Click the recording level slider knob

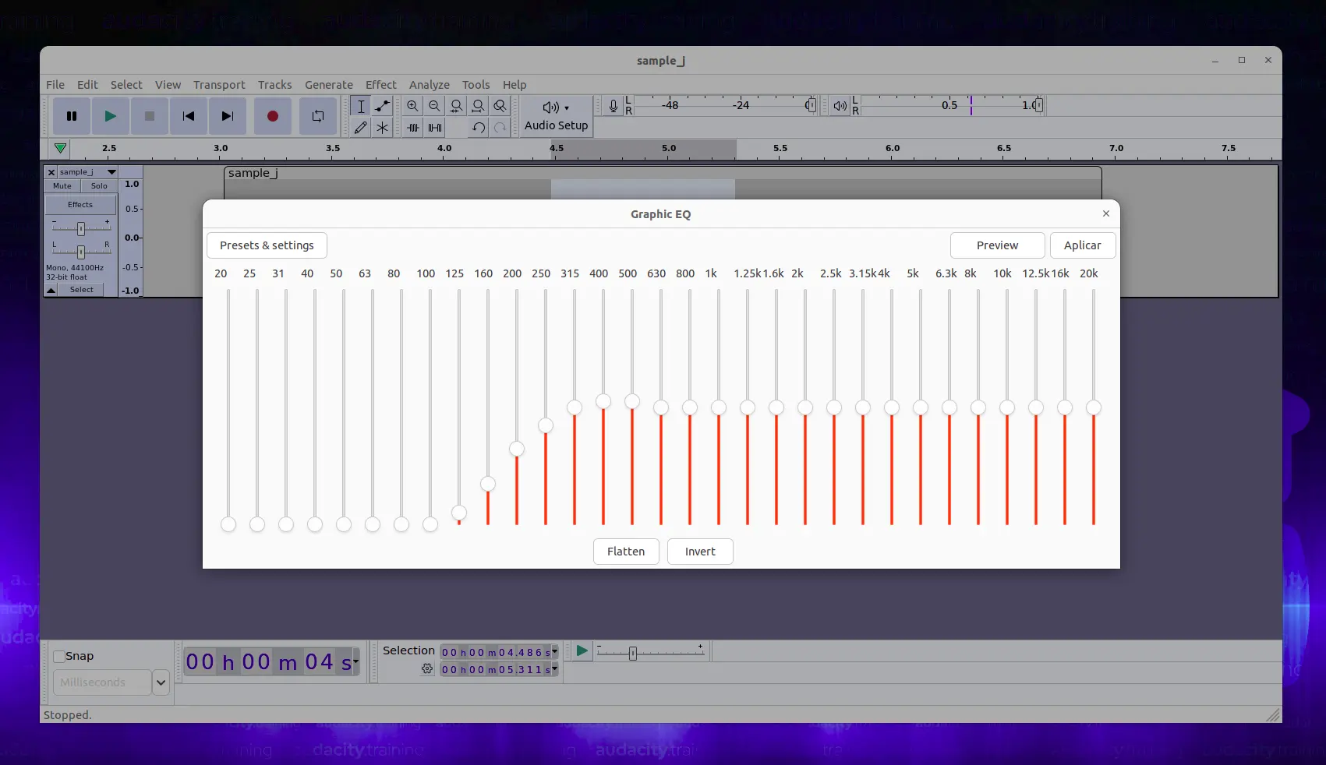[x=812, y=105]
